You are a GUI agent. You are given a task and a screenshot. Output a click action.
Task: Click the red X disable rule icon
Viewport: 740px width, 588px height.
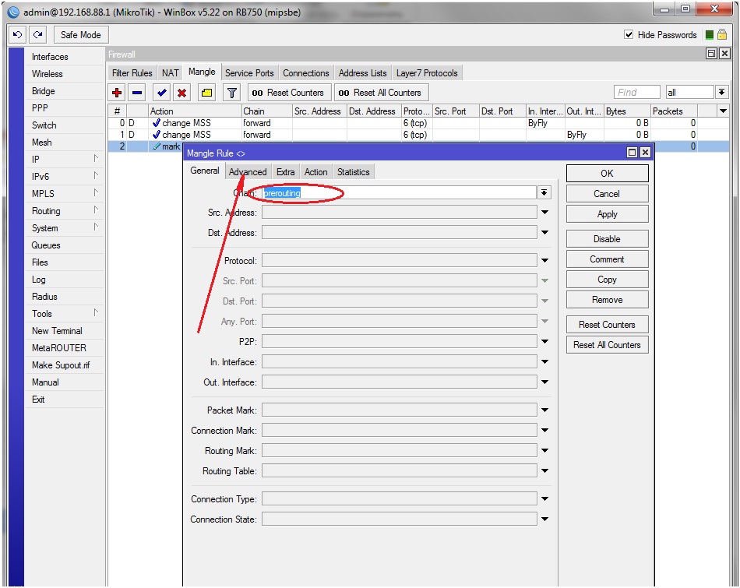pos(181,93)
